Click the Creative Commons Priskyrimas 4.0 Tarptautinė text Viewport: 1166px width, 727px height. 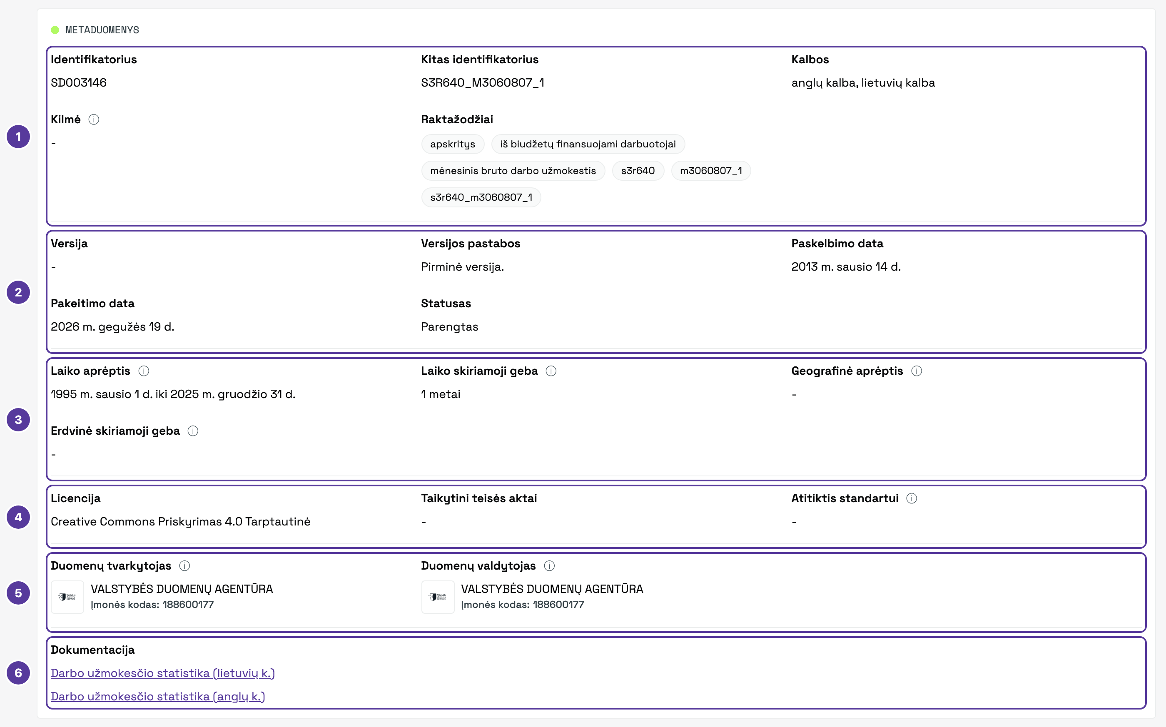coord(181,522)
